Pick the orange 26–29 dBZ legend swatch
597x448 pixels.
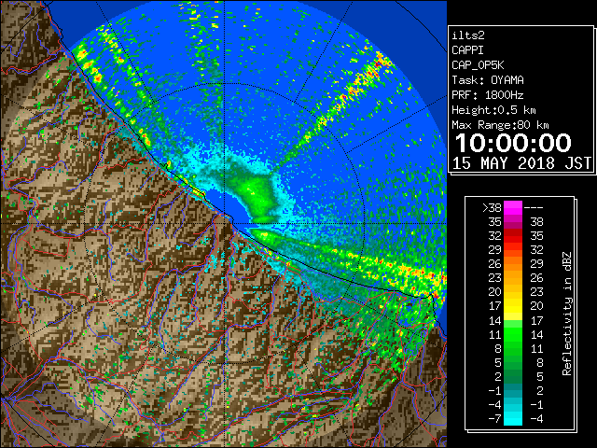[513, 264]
